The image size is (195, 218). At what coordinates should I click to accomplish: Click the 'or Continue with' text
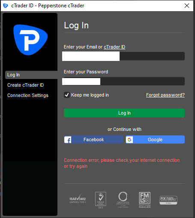pyautogui.click(x=124, y=129)
